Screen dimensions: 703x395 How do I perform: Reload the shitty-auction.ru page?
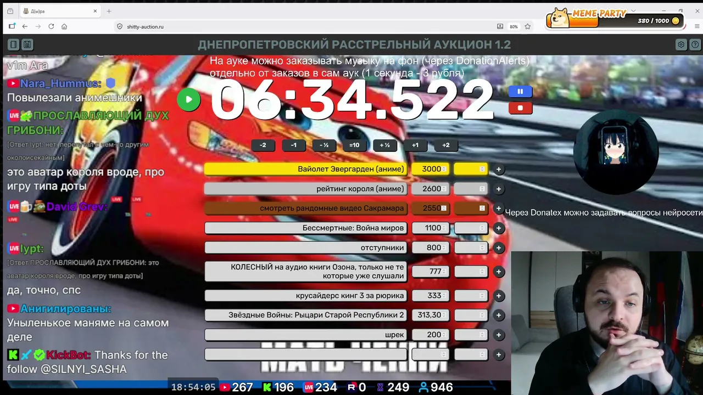point(51,26)
